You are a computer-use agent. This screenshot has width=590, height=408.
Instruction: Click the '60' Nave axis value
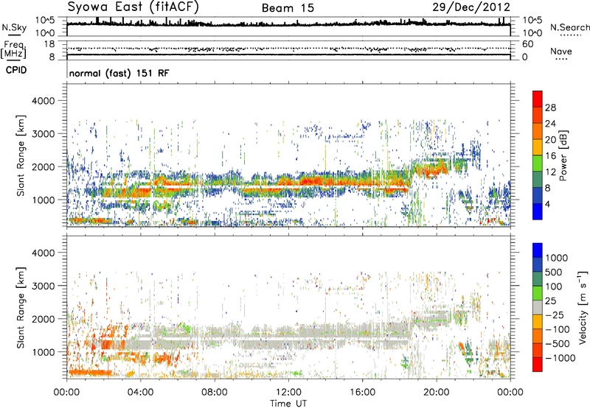(x=527, y=44)
